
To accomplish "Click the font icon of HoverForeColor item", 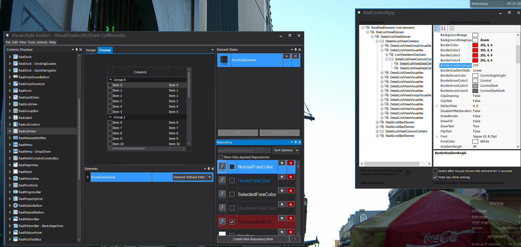I will [222, 180].
